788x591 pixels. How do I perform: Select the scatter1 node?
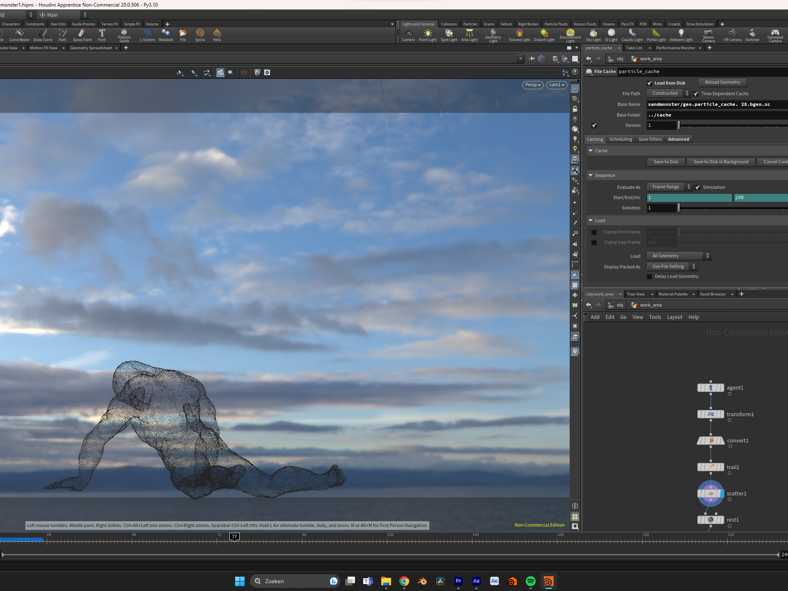tap(711, 493)
